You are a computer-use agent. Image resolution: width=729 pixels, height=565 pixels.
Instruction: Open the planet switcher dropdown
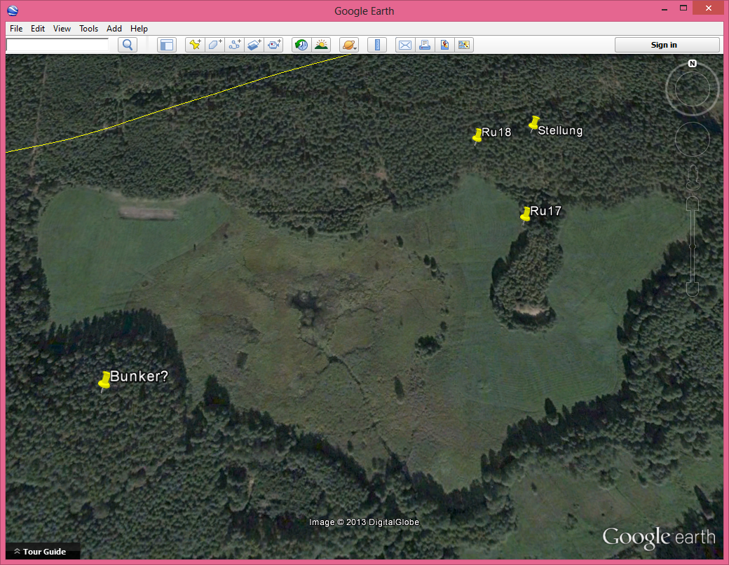[x=349, y=45]
